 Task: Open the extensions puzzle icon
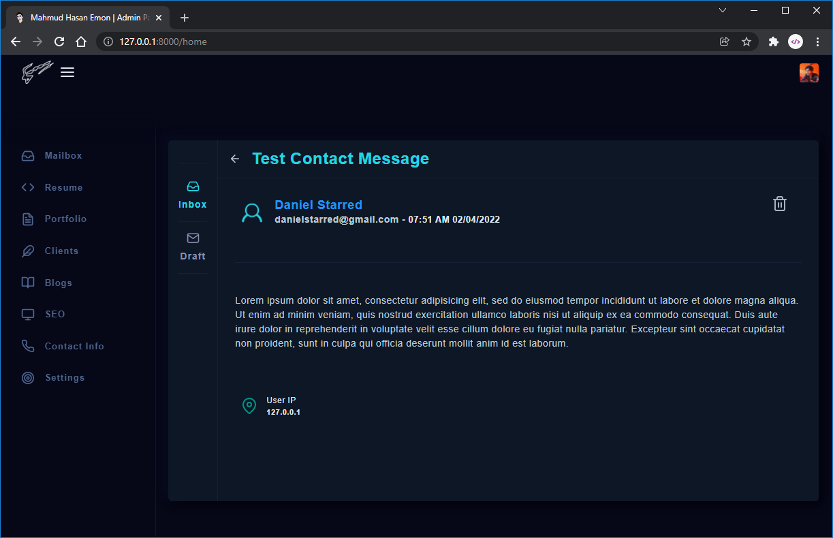tap(774, 42)
